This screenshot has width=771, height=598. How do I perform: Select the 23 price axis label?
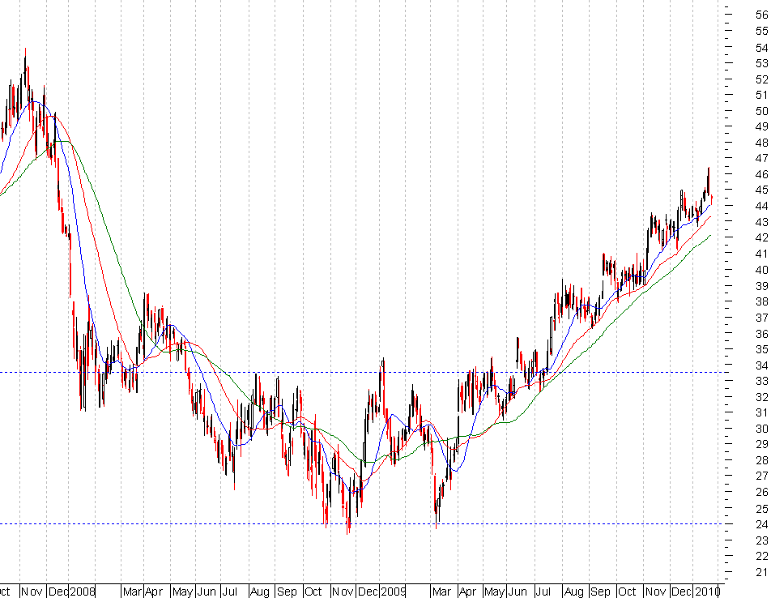pos(761,540)
